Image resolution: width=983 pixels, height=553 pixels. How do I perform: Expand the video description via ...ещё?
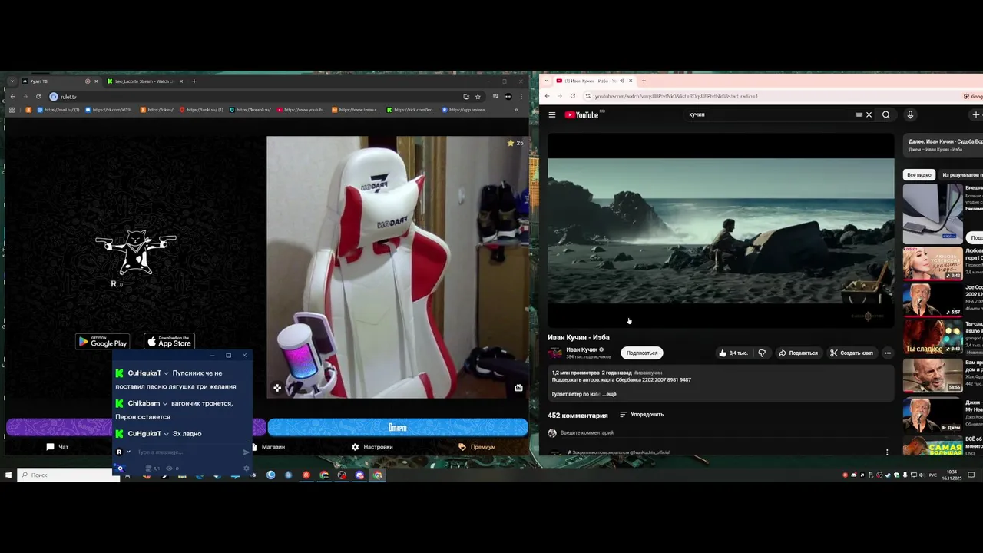[608, 394]
